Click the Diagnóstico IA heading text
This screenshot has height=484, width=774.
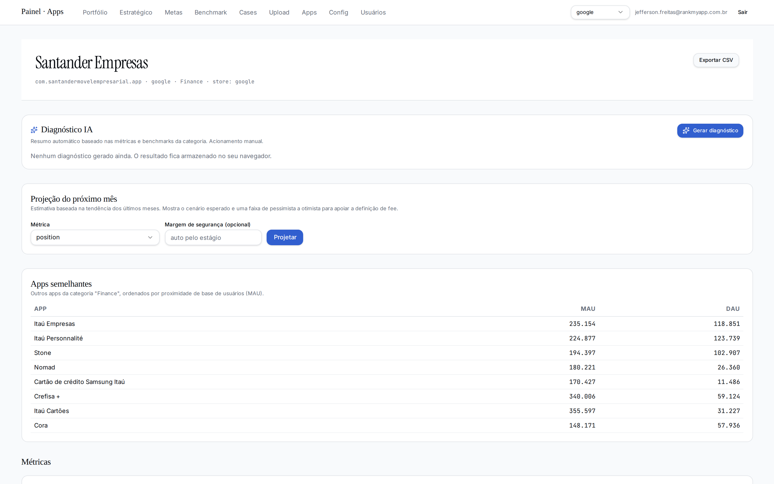click(67, 130)
